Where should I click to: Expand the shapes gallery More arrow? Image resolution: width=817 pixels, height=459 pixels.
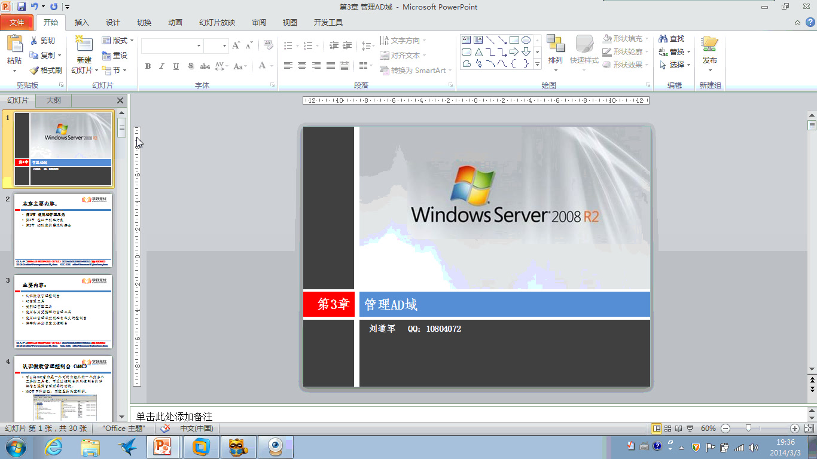tap(537, 63)
